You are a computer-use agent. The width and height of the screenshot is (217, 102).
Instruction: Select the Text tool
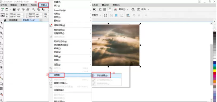point(2,67)
